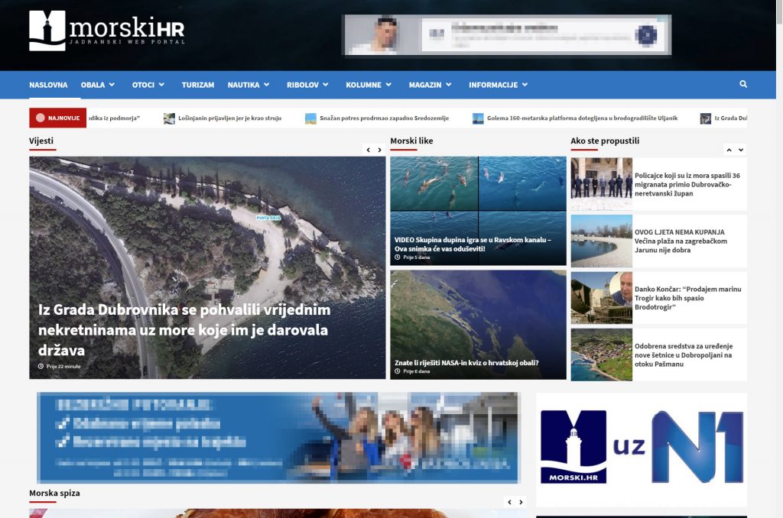
Task: Click previous arrow in Morska spiza
Action: coord(509,503)
